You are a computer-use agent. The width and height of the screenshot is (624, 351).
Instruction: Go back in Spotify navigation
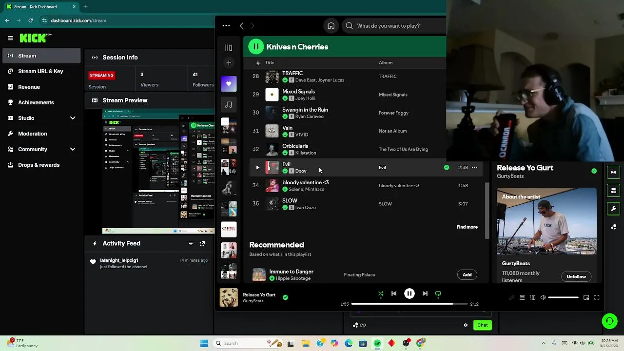tap(241, 26)
